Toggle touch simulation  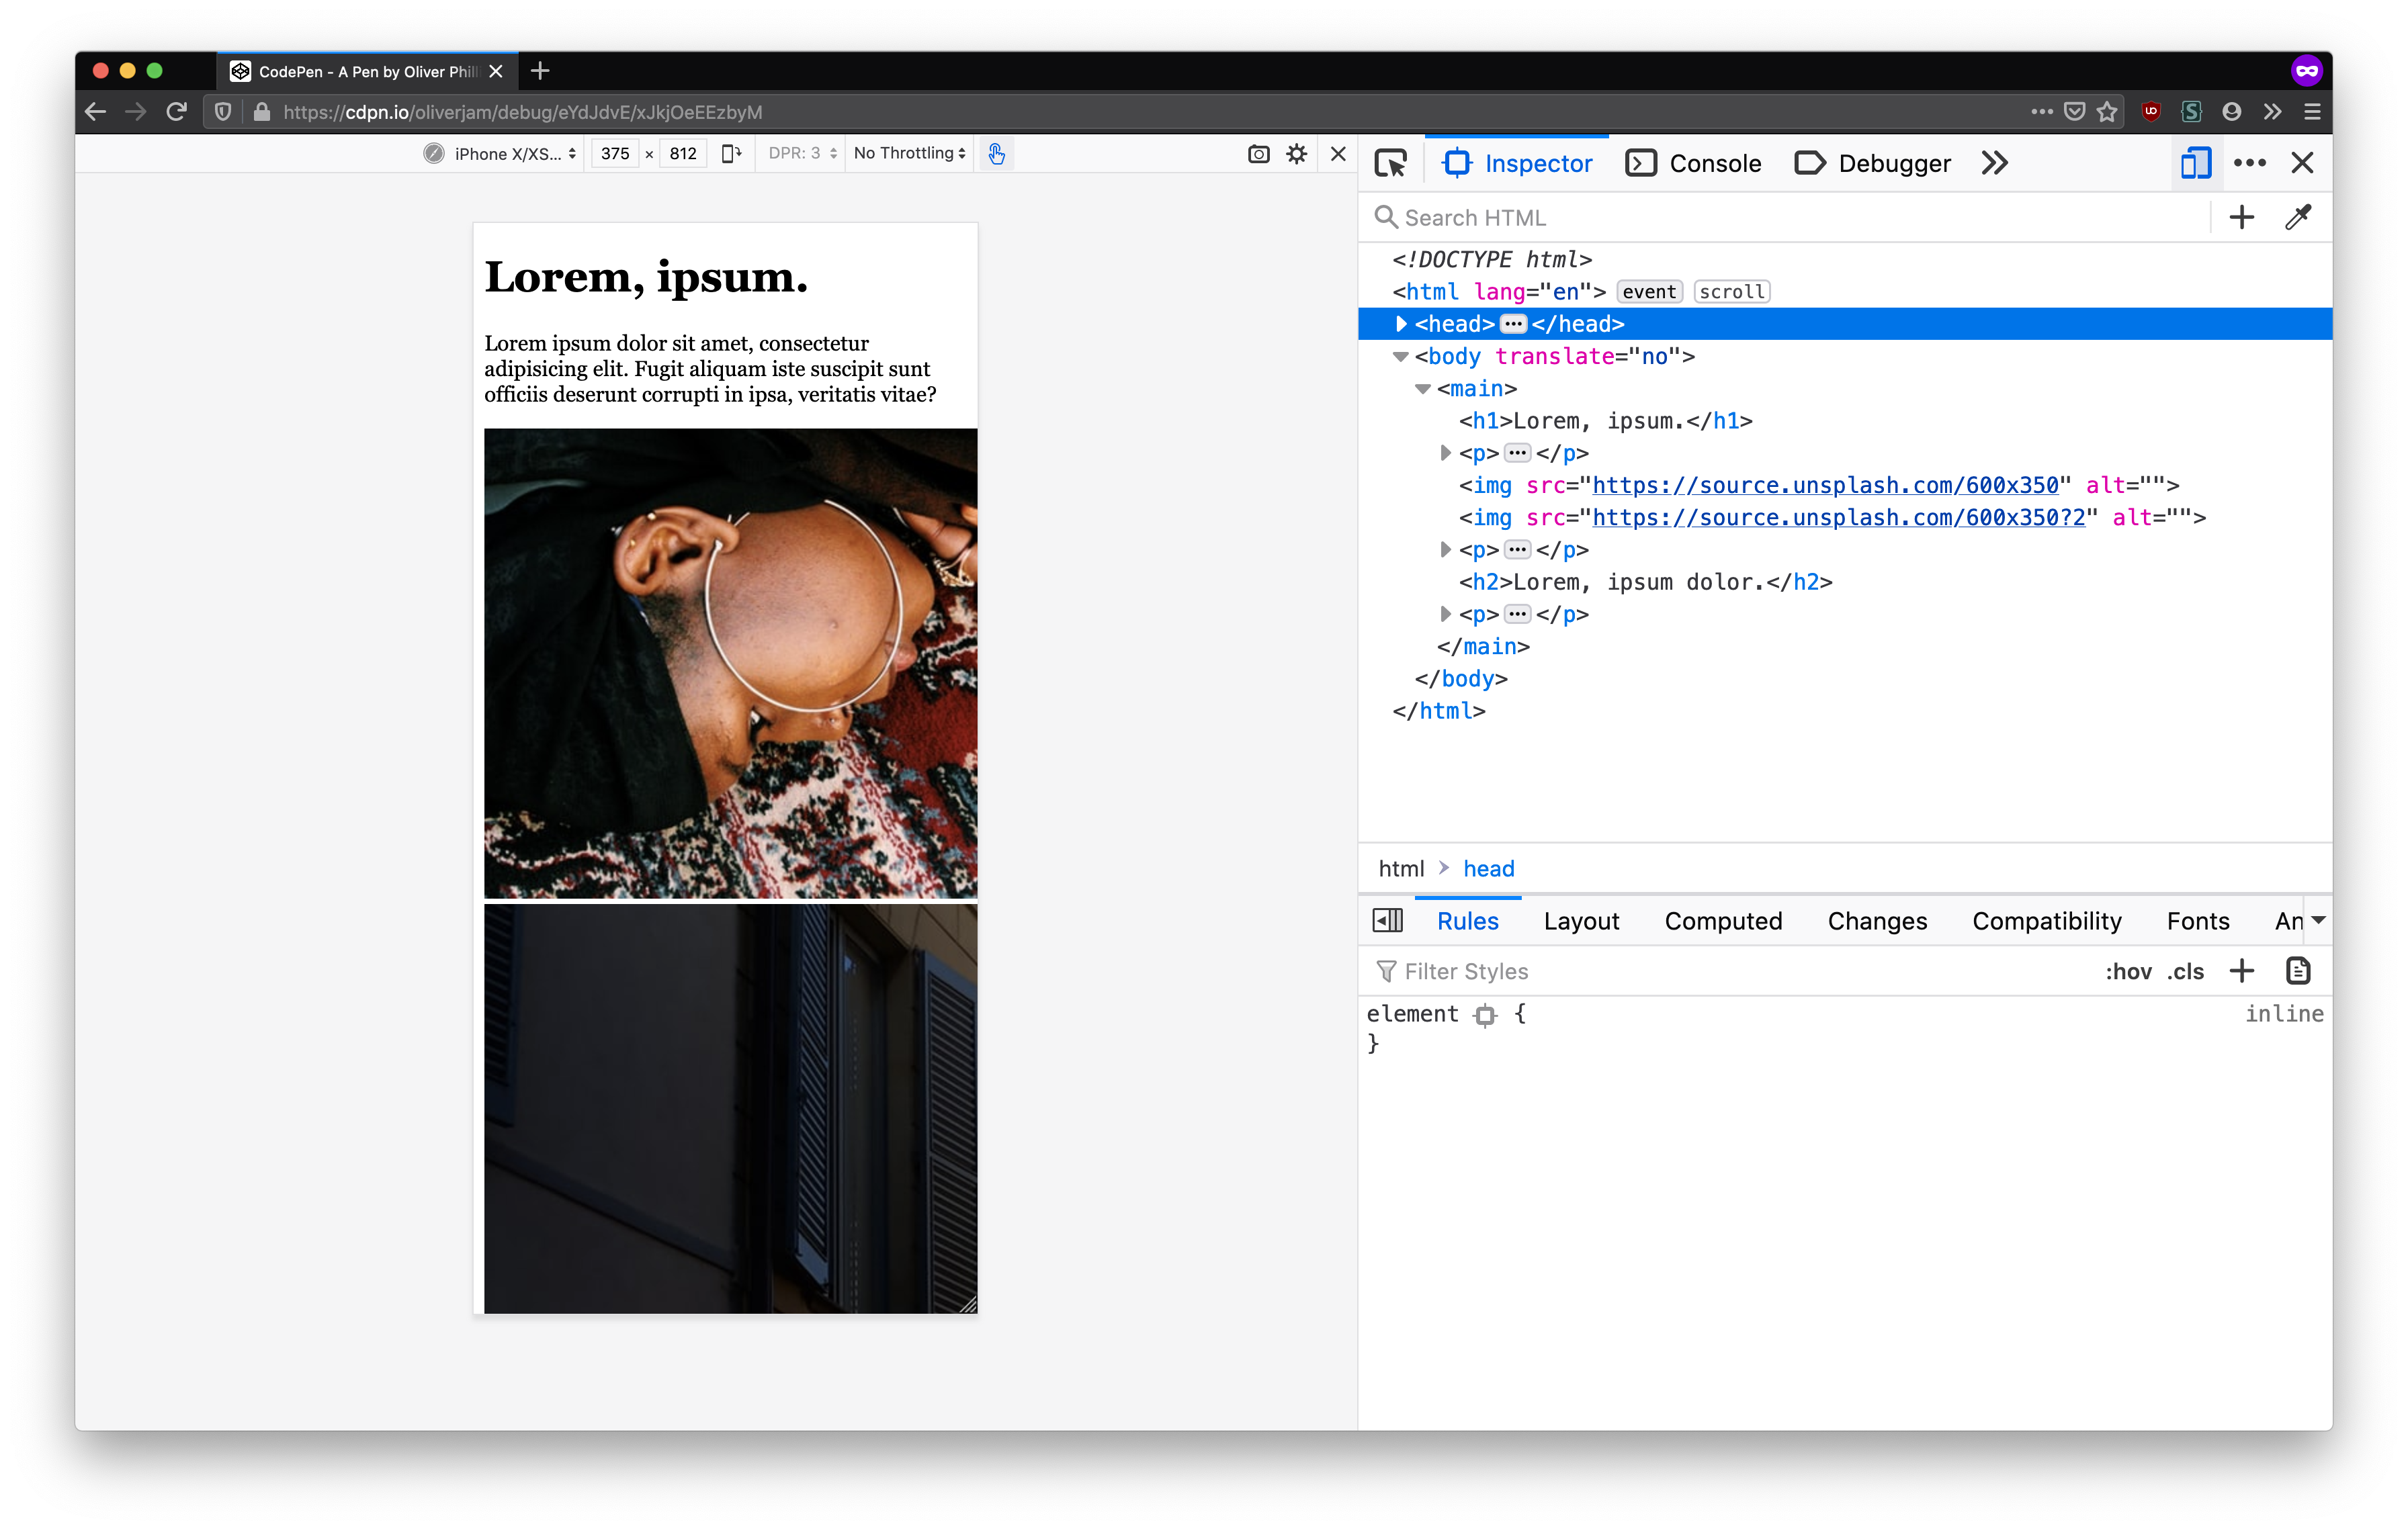point(996,154)
